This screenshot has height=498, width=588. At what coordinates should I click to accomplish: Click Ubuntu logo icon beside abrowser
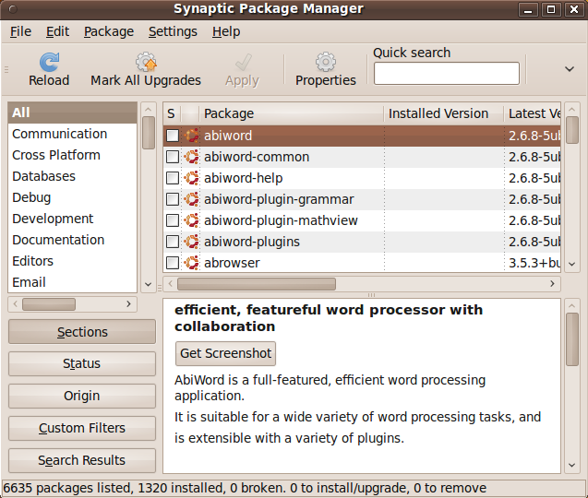click(x=192, y=263)
